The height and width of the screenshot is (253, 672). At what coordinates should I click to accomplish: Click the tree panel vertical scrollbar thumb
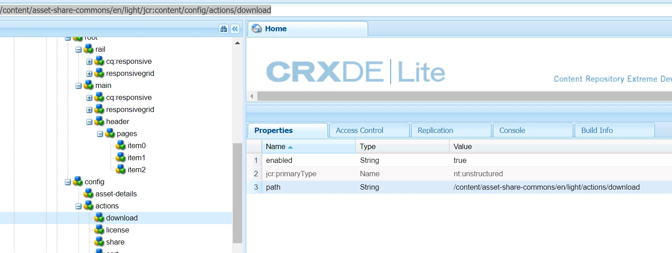238,193
